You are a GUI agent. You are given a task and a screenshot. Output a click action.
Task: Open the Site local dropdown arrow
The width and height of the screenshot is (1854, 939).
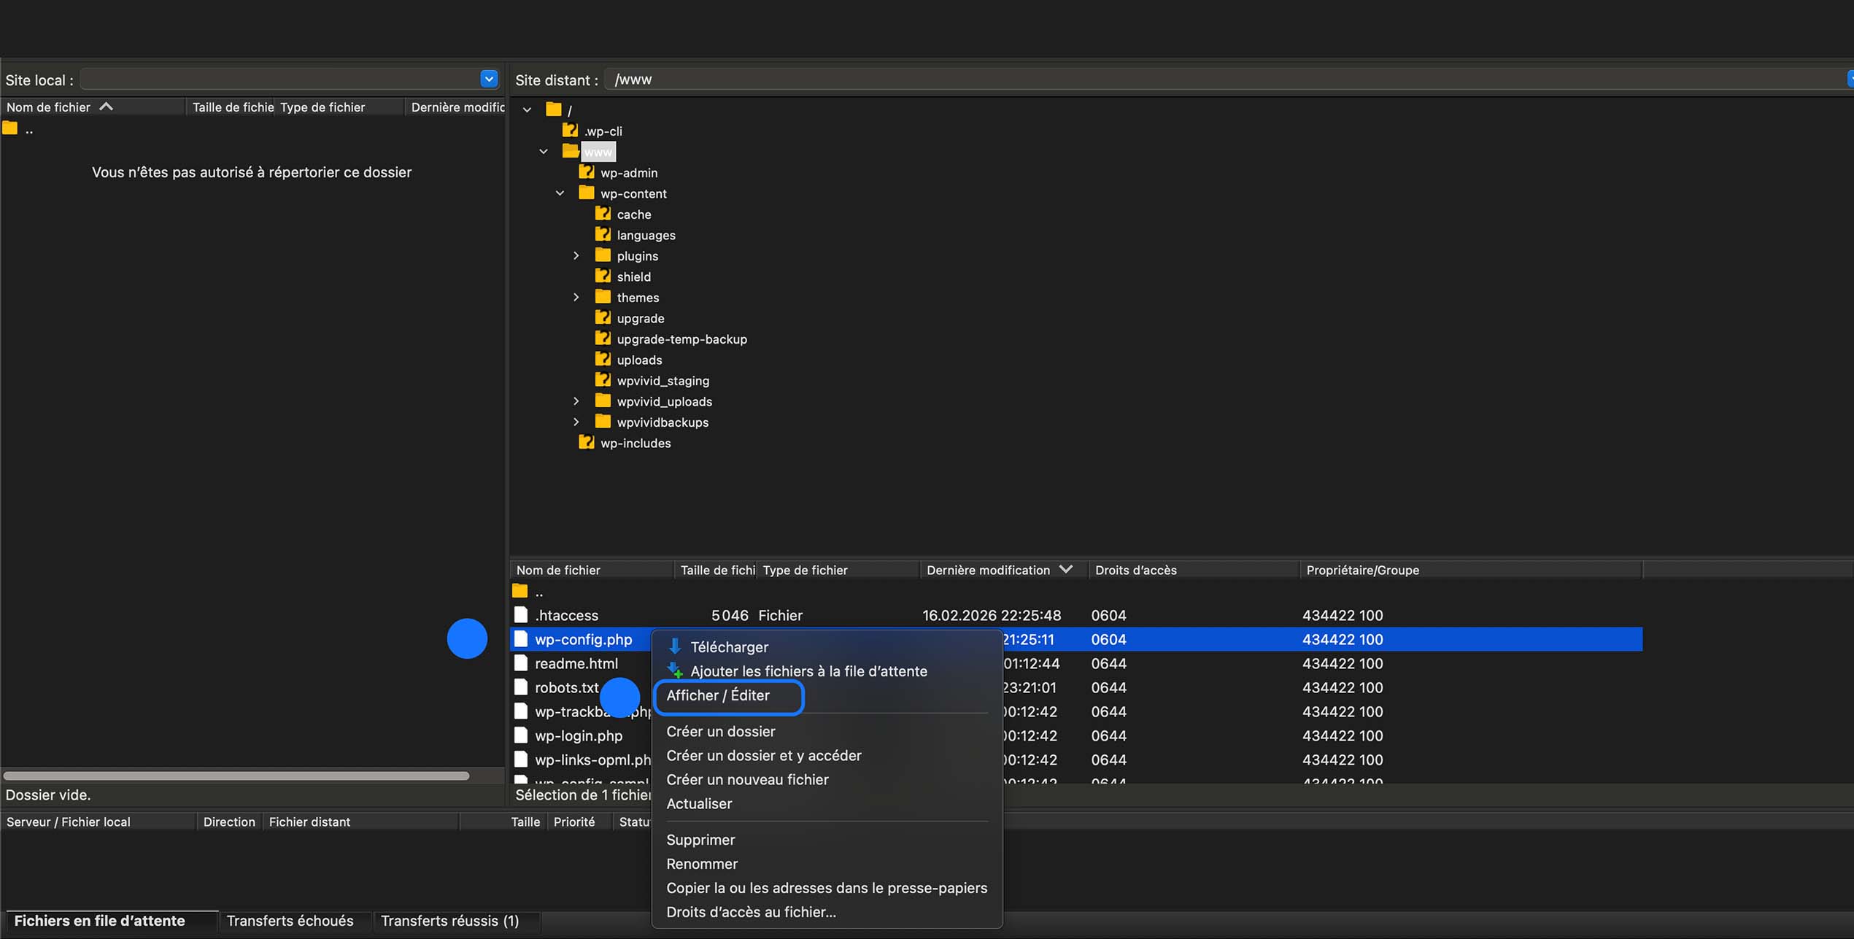coord(489,79)
